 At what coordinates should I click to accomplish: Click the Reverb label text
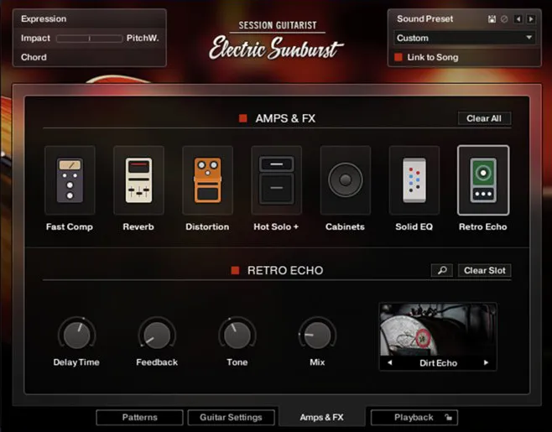click(x=138, y=226)
